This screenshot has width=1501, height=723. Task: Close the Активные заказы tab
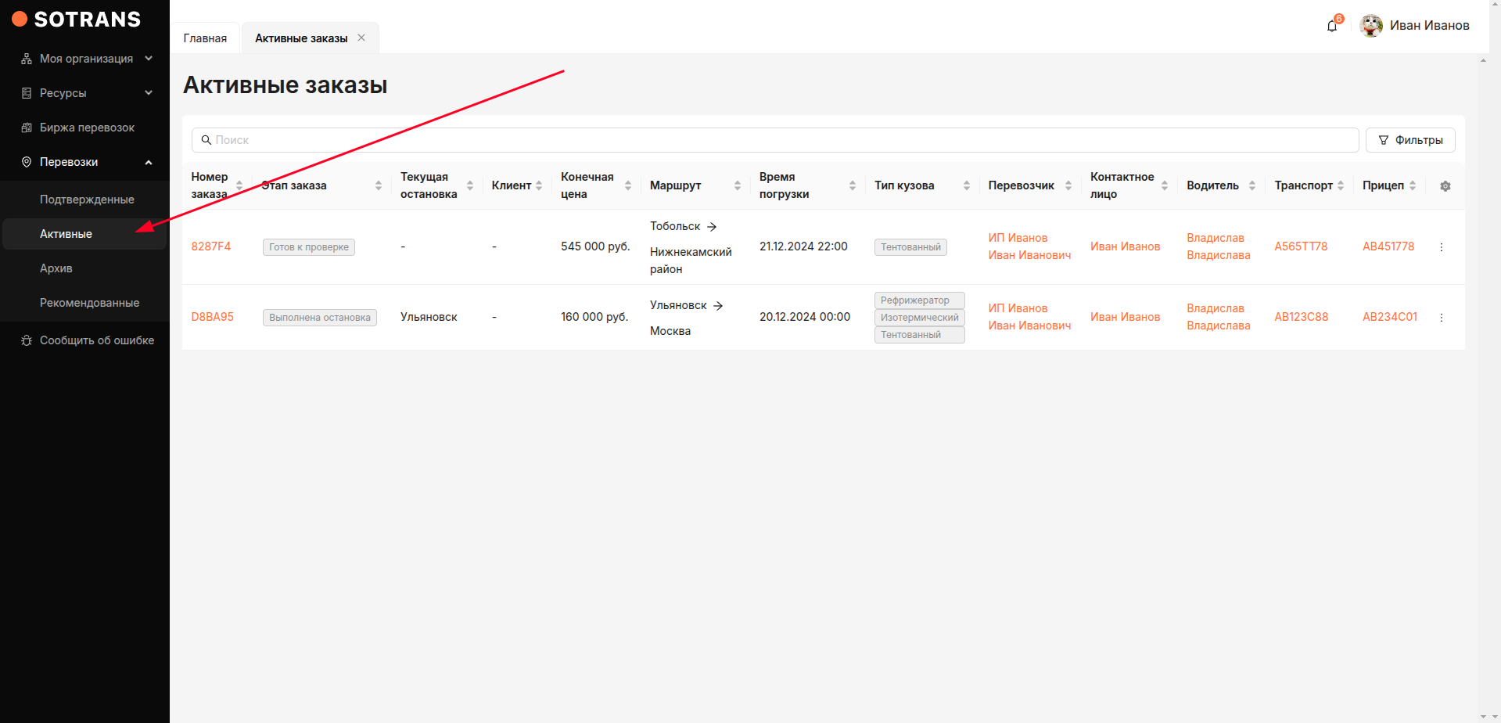(361, 38)
